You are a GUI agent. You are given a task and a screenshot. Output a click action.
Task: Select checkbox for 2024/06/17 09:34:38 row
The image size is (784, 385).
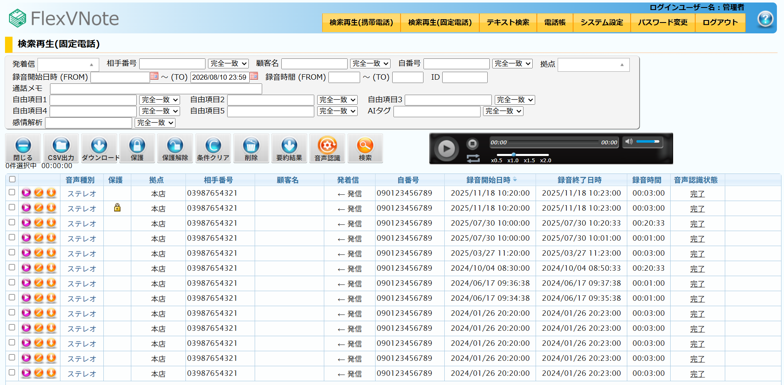(12, 297)
